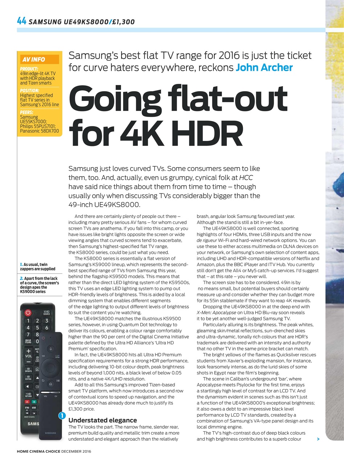Click the circular directional pad on the smart remote

[50, 368]
